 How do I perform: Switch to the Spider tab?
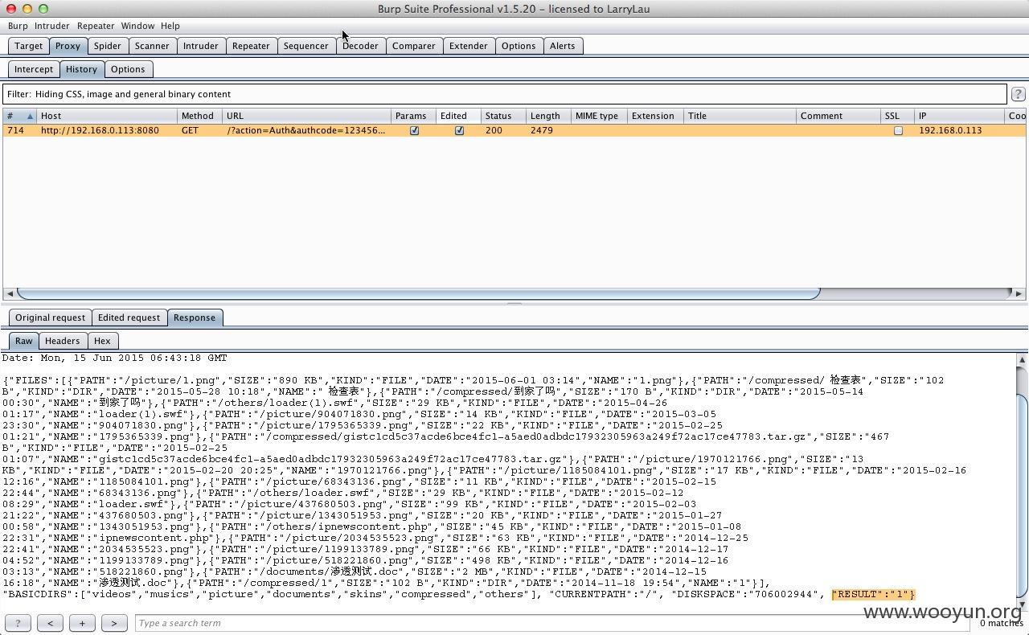(x=107, y=46)
